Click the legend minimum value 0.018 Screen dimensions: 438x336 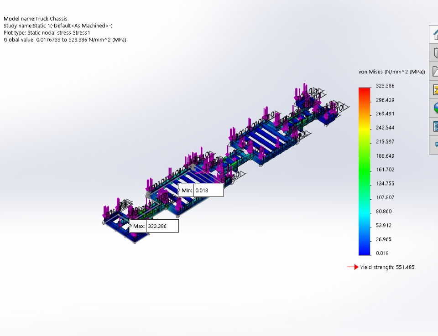pyautogui.click(x=382, y=253)
